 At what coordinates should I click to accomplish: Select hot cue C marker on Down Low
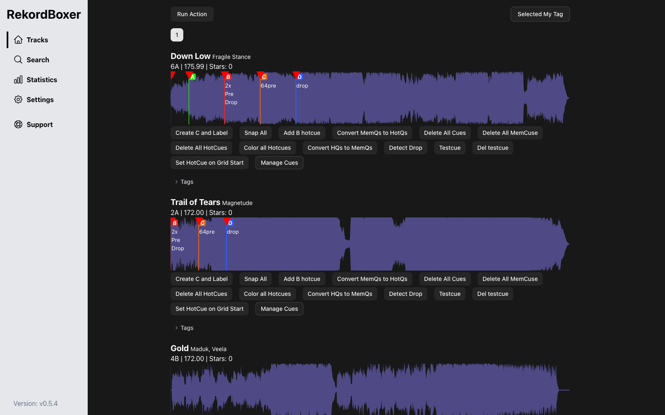[x=264, y=77]
